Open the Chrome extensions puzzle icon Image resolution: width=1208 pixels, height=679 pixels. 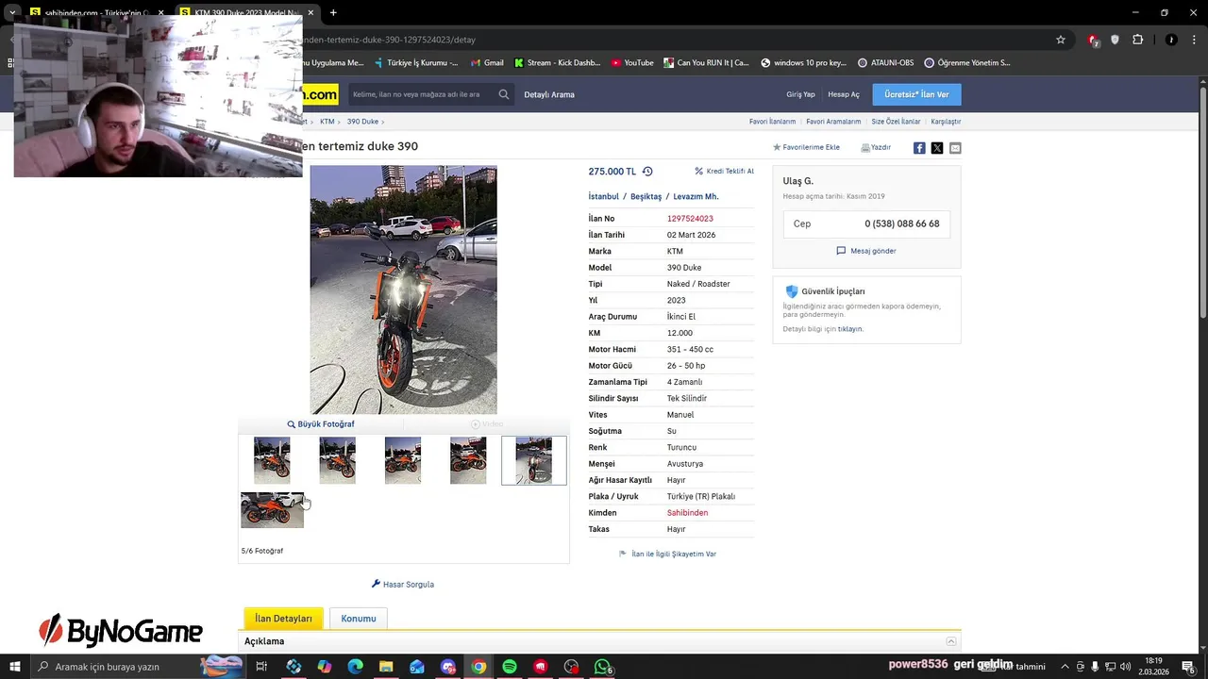point(1137,40)
